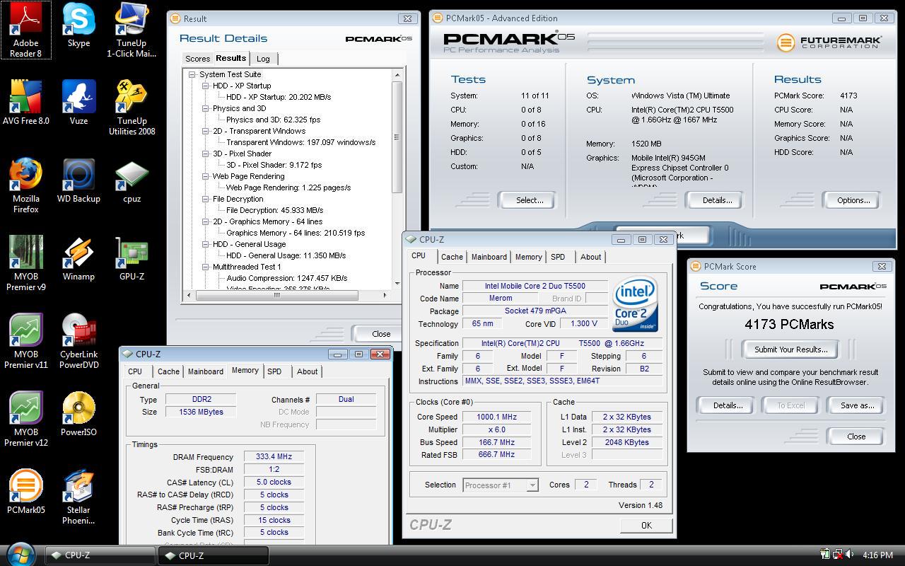The height and width of the screenshot is (566, 905).
Task: Open the cpuz desktop icon
Action: [x=132, y=180]
